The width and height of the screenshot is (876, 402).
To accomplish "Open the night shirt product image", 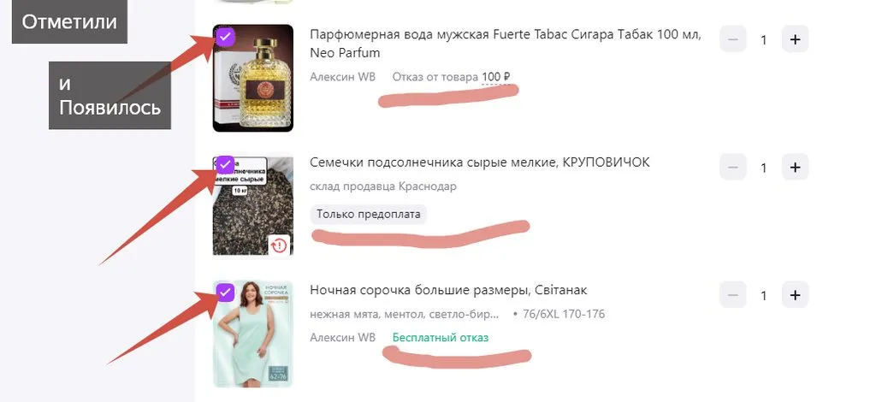I will pos(253,334).
